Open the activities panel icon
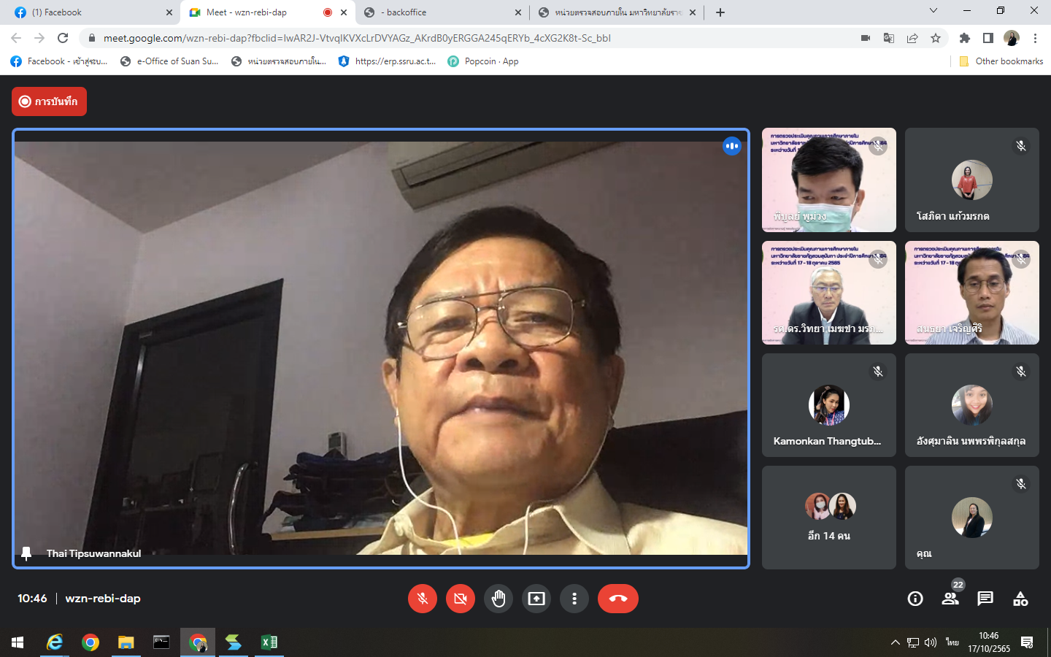Screen dimensions: 1051x657 pos(1020,599)
